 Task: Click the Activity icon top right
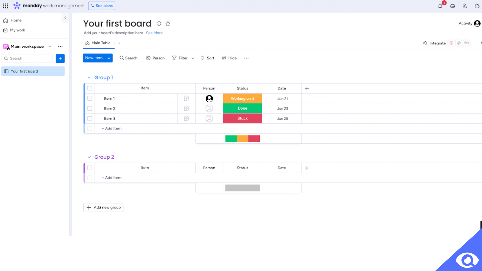(477, 24)
